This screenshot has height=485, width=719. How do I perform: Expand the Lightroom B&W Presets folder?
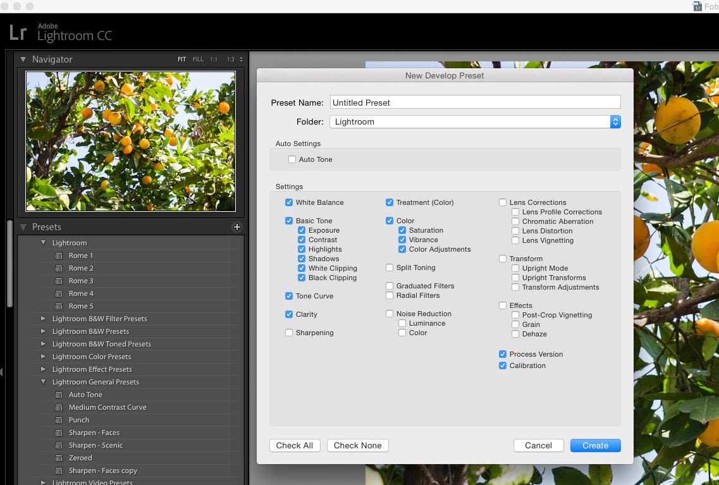44,331
